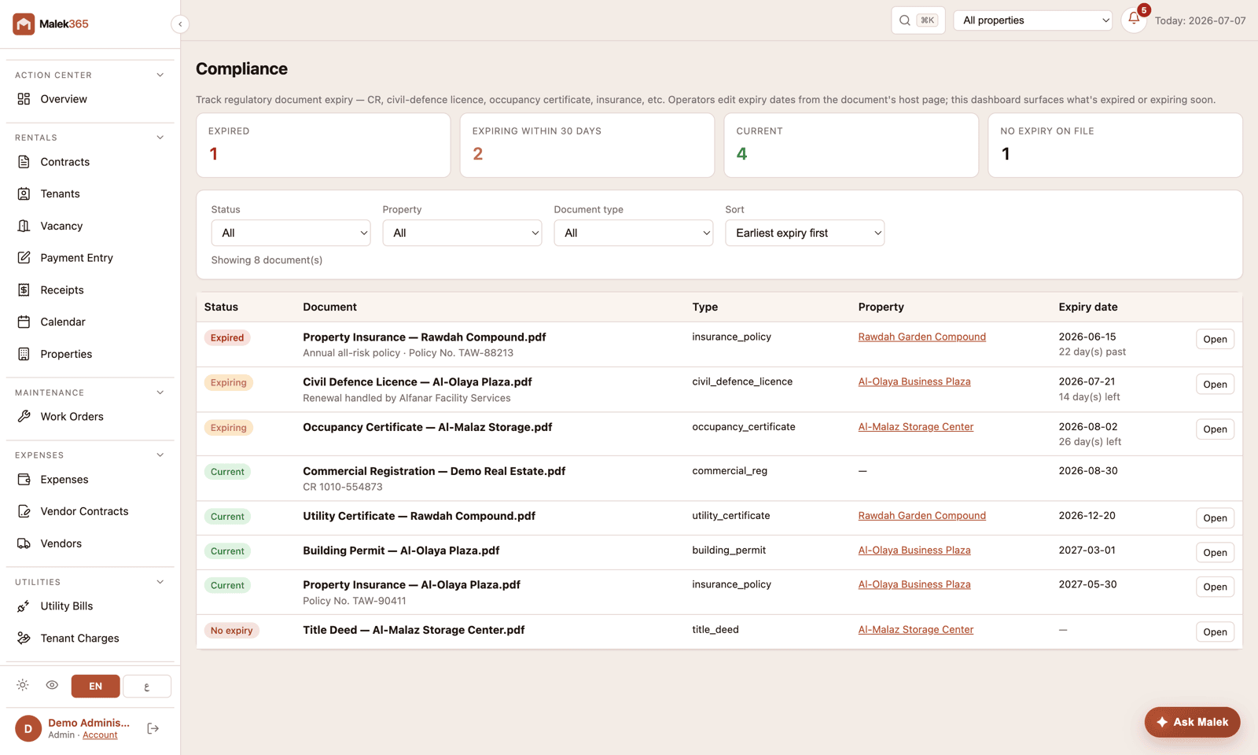1258x755 pixels.
Task: Collapse the Expenses section chevron
Action: pyautogui.click(x=160, y=455)
